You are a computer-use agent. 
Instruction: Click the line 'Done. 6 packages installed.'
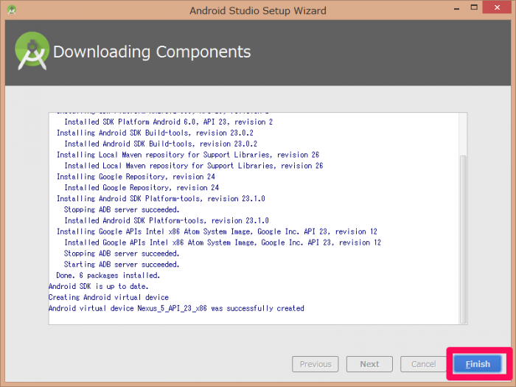pos(108,276)
